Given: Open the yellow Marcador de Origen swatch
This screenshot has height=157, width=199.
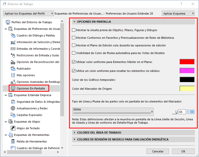Looking at the screenshot, I should [187, 88].
